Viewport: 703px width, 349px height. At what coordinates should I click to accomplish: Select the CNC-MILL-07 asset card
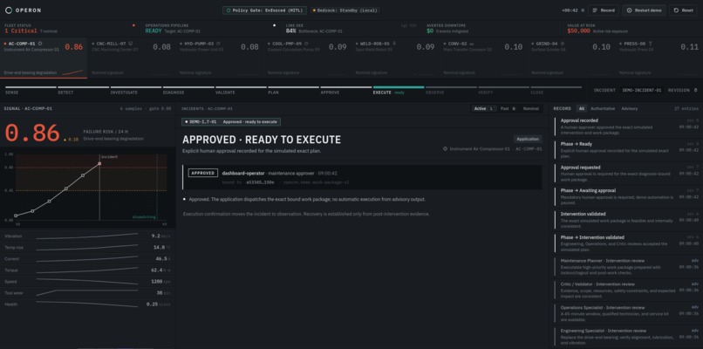[x=132, y=58]
